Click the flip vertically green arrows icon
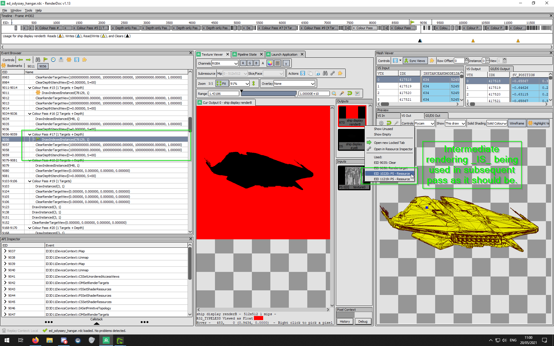The image size is (554, 346). [254, 84]
